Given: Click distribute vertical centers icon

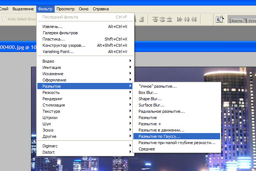Looking at the screenshot, I should 162,20.
